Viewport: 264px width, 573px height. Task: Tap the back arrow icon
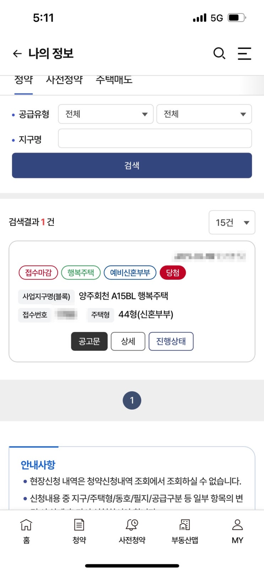coord(17,53)
